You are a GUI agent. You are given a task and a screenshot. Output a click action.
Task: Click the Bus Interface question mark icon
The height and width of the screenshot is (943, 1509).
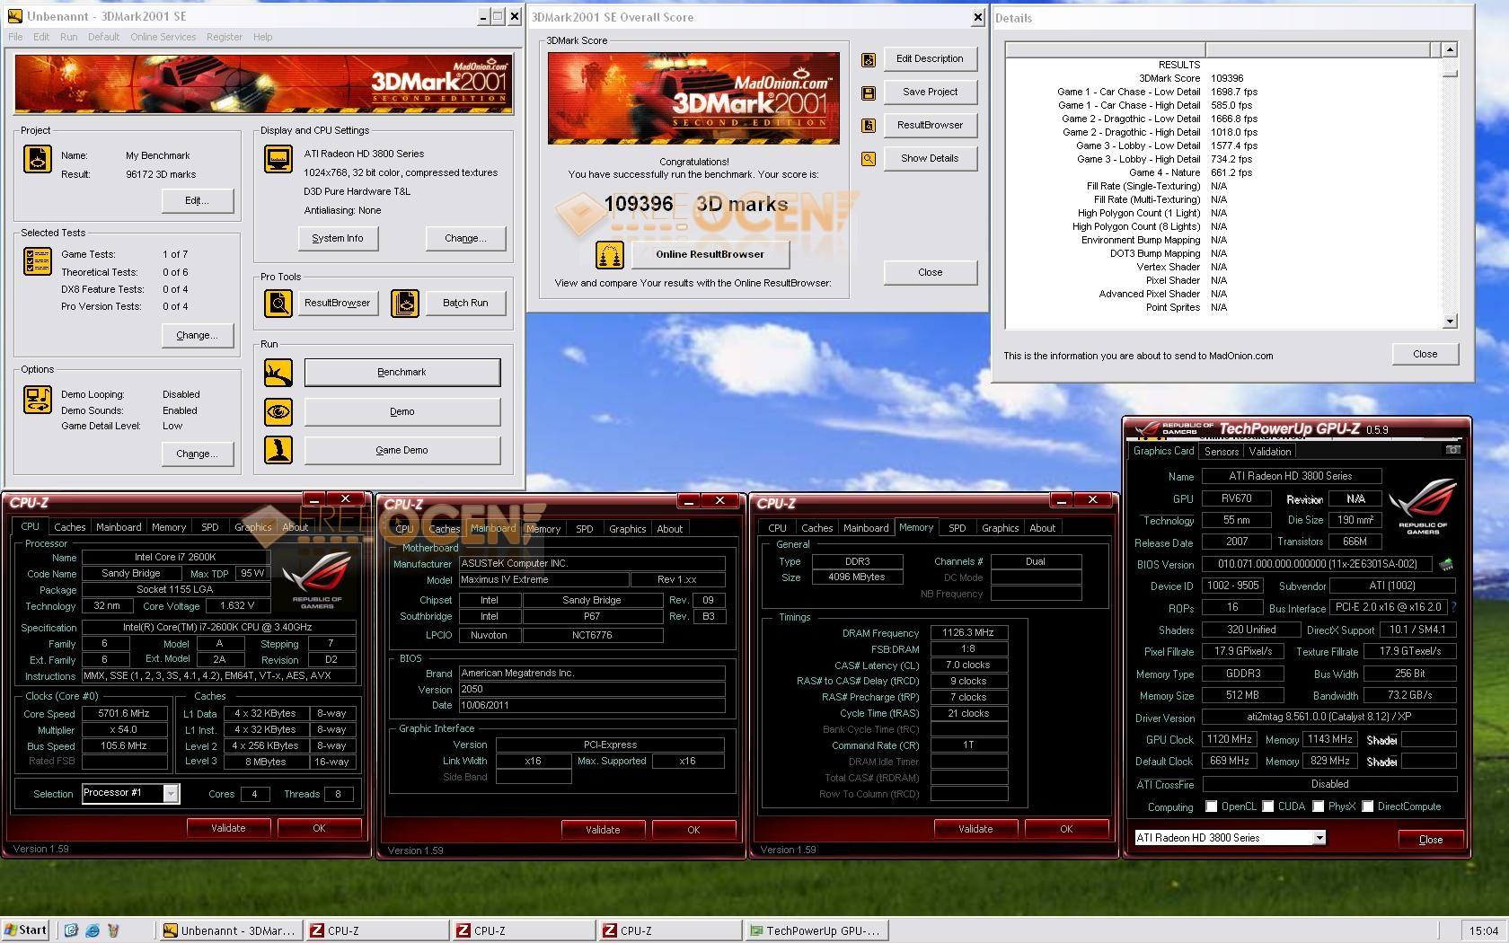coord(1453,607)
